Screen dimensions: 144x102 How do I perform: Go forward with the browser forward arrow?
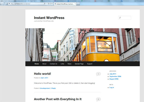(6, 4)
